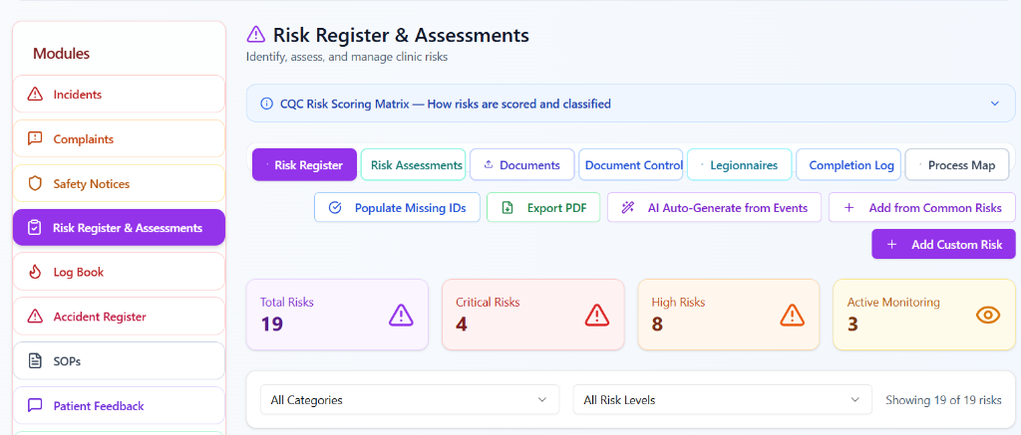Select the Legionnaires tab

point(740,164)
